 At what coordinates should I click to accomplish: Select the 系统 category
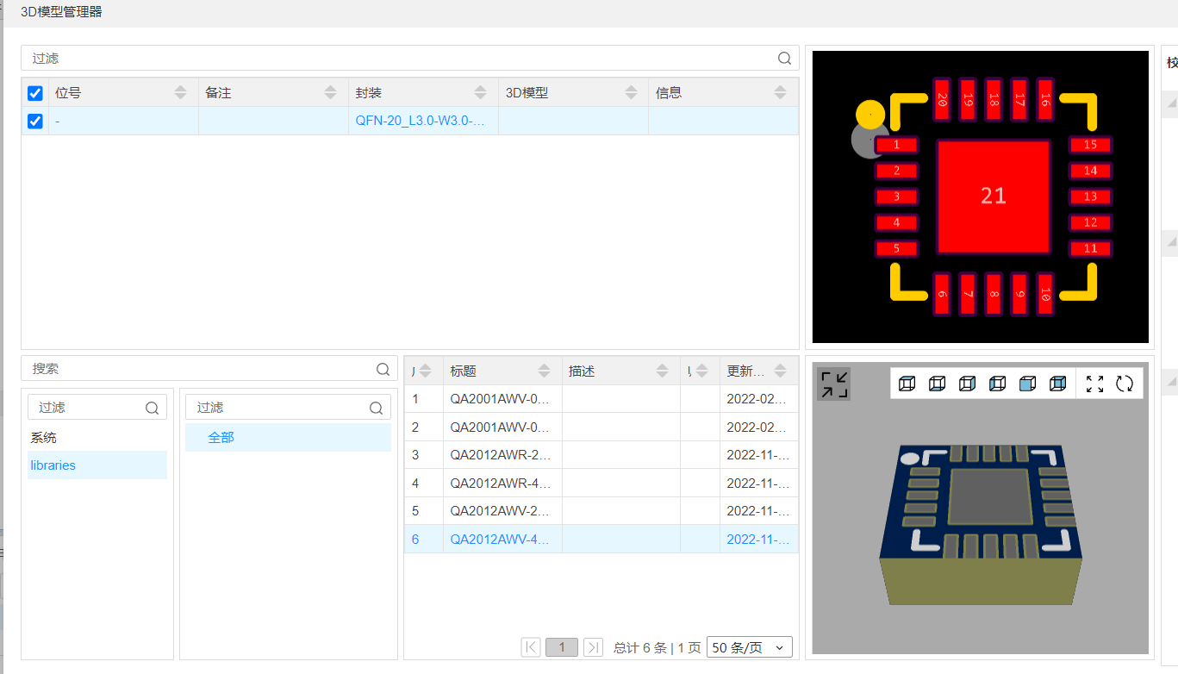coord(44,438)
